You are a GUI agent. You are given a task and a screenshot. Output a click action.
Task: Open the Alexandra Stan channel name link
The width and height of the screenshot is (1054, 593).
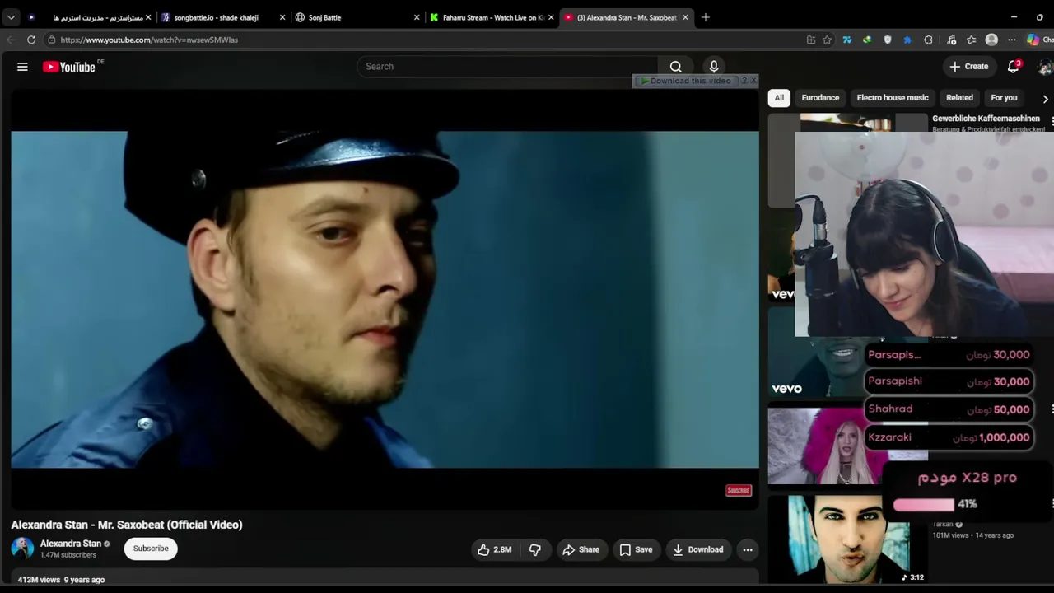tap(71, 544)
